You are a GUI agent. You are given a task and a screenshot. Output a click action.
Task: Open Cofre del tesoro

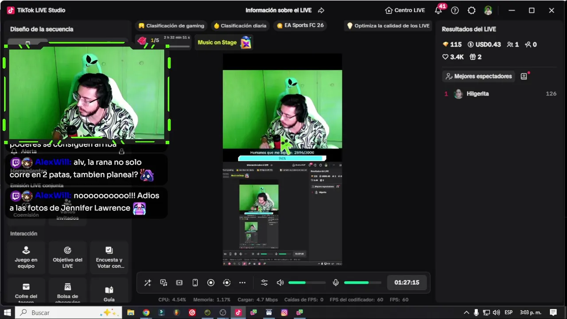[26, 291]
